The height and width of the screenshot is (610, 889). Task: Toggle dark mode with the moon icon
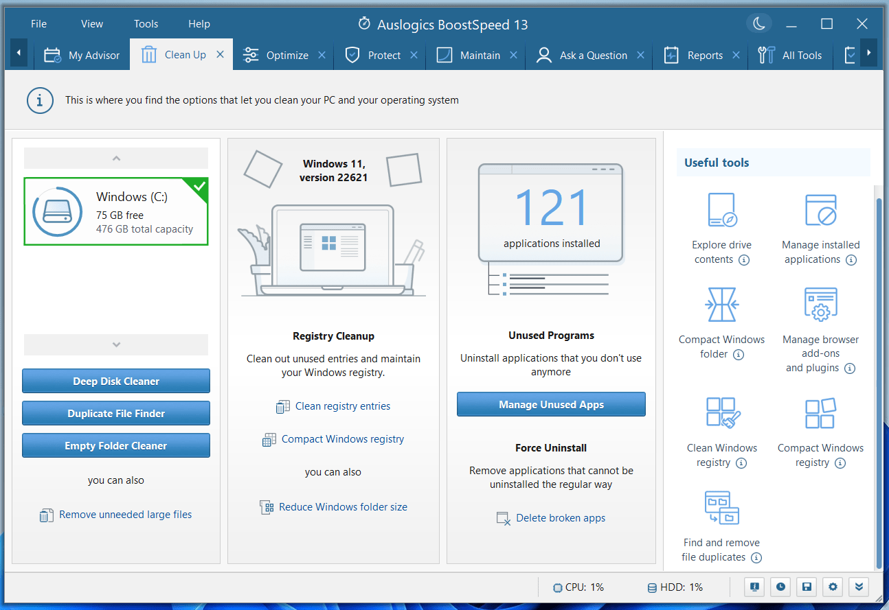click(x=758, y=24)
